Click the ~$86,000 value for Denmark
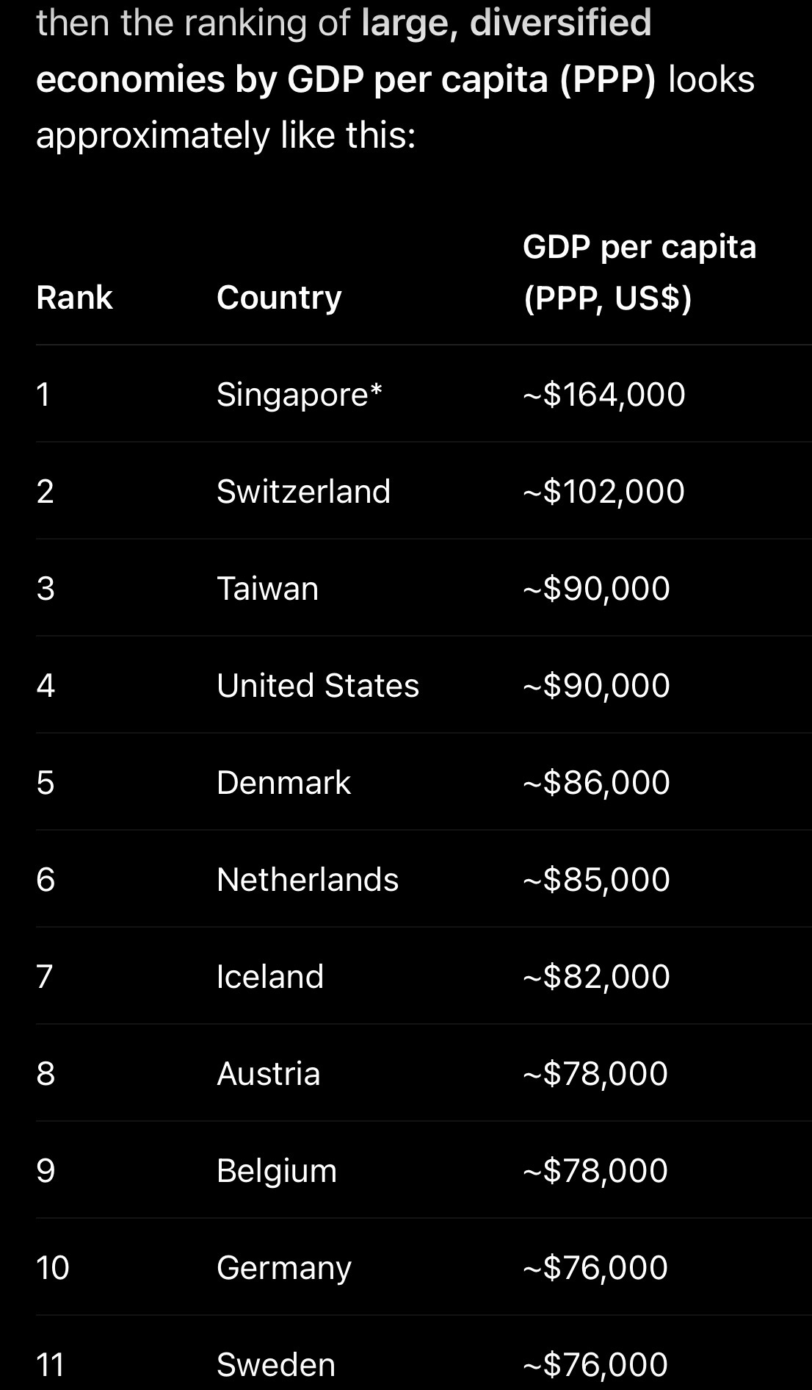This screenshot has width=812, height=1390. [x=596, y=783]
